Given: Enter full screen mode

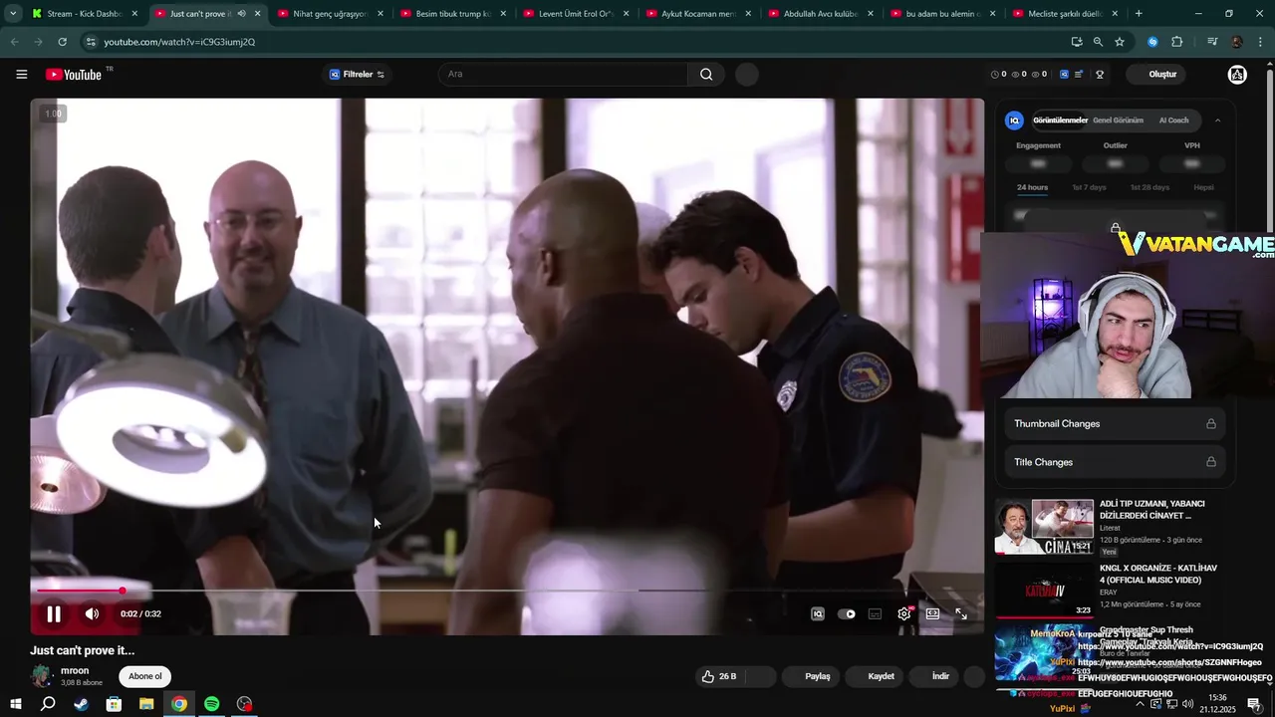Looking at the screenshot, I should coord(961,614).
